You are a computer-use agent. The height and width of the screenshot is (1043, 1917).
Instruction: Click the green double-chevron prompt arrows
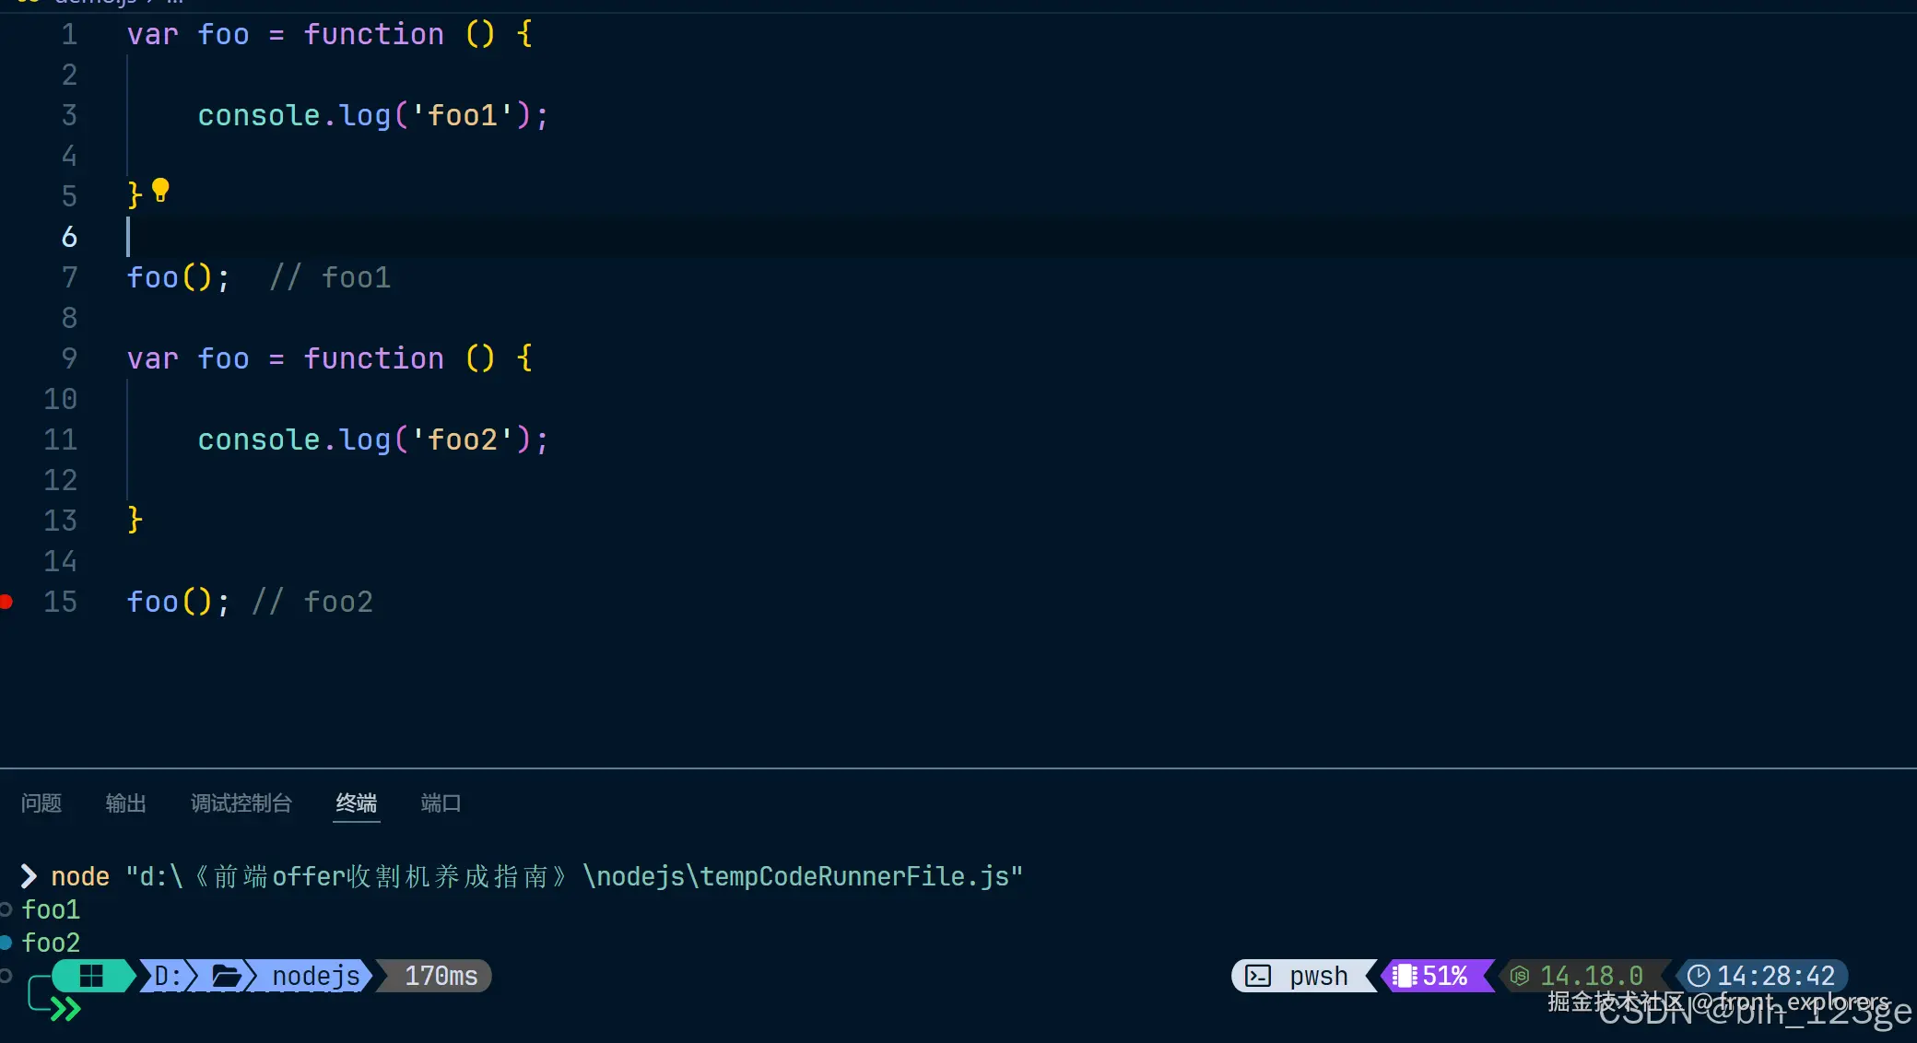point(65,1010)
